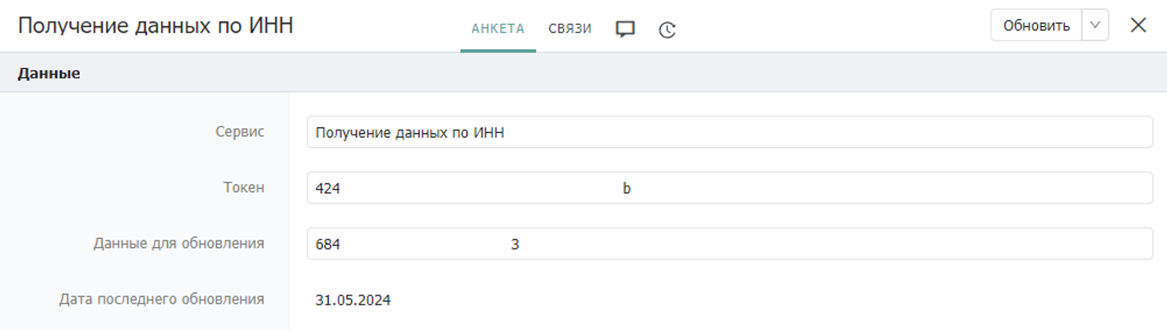
Task: Click the Сервис field label
Action: tap(240, 131)
